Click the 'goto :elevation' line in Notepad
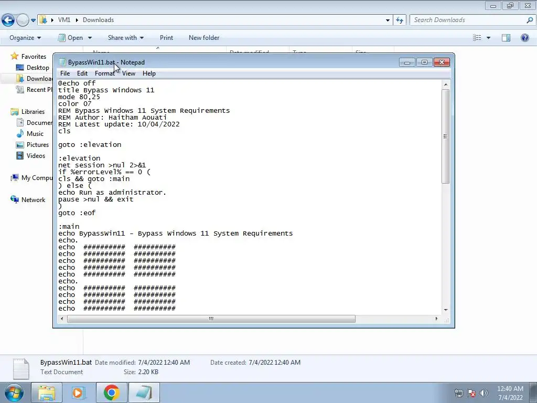This screenshot has width=537, height=403. pyautogui.click(x=90, y=145)
